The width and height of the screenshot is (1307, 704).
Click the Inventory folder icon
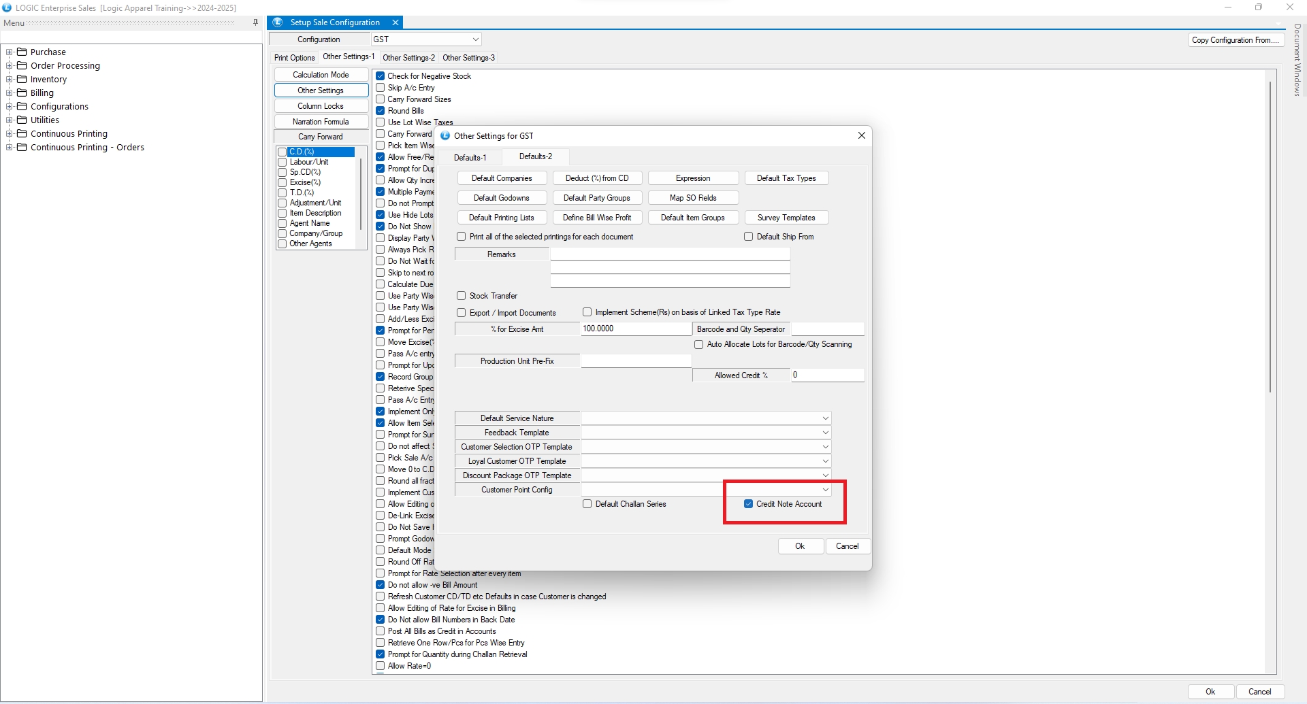click(x=22, y=79)
